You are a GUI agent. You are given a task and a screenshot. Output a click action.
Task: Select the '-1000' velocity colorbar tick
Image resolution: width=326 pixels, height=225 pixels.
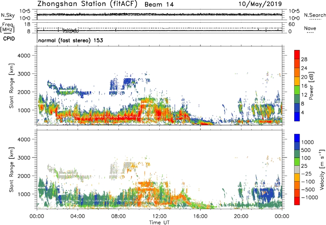click(309, 197)
